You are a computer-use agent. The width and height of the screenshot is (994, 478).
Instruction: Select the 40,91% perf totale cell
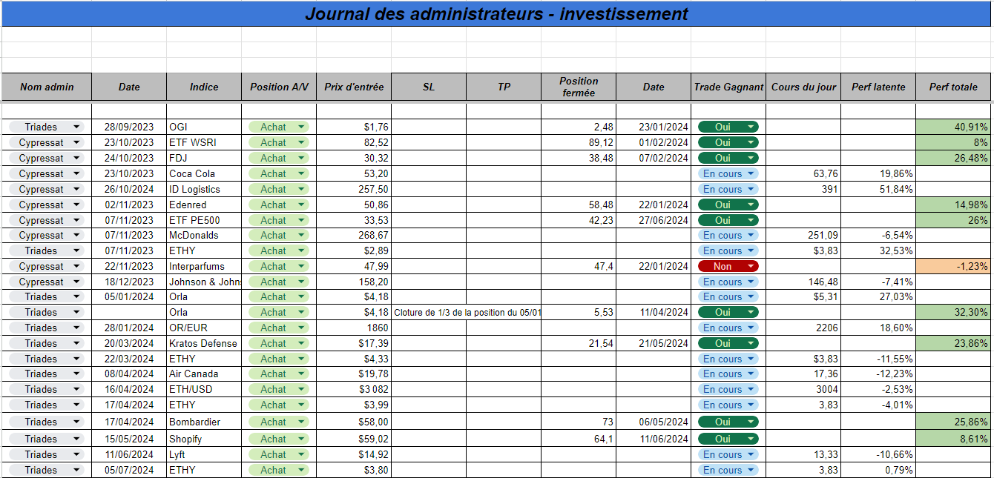[953, 127]
